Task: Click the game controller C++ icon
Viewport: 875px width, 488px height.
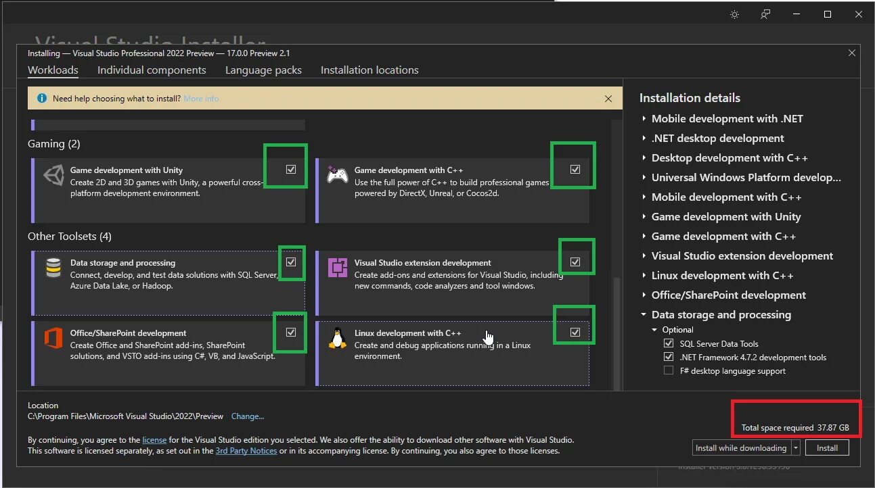Action: (337, 176)
